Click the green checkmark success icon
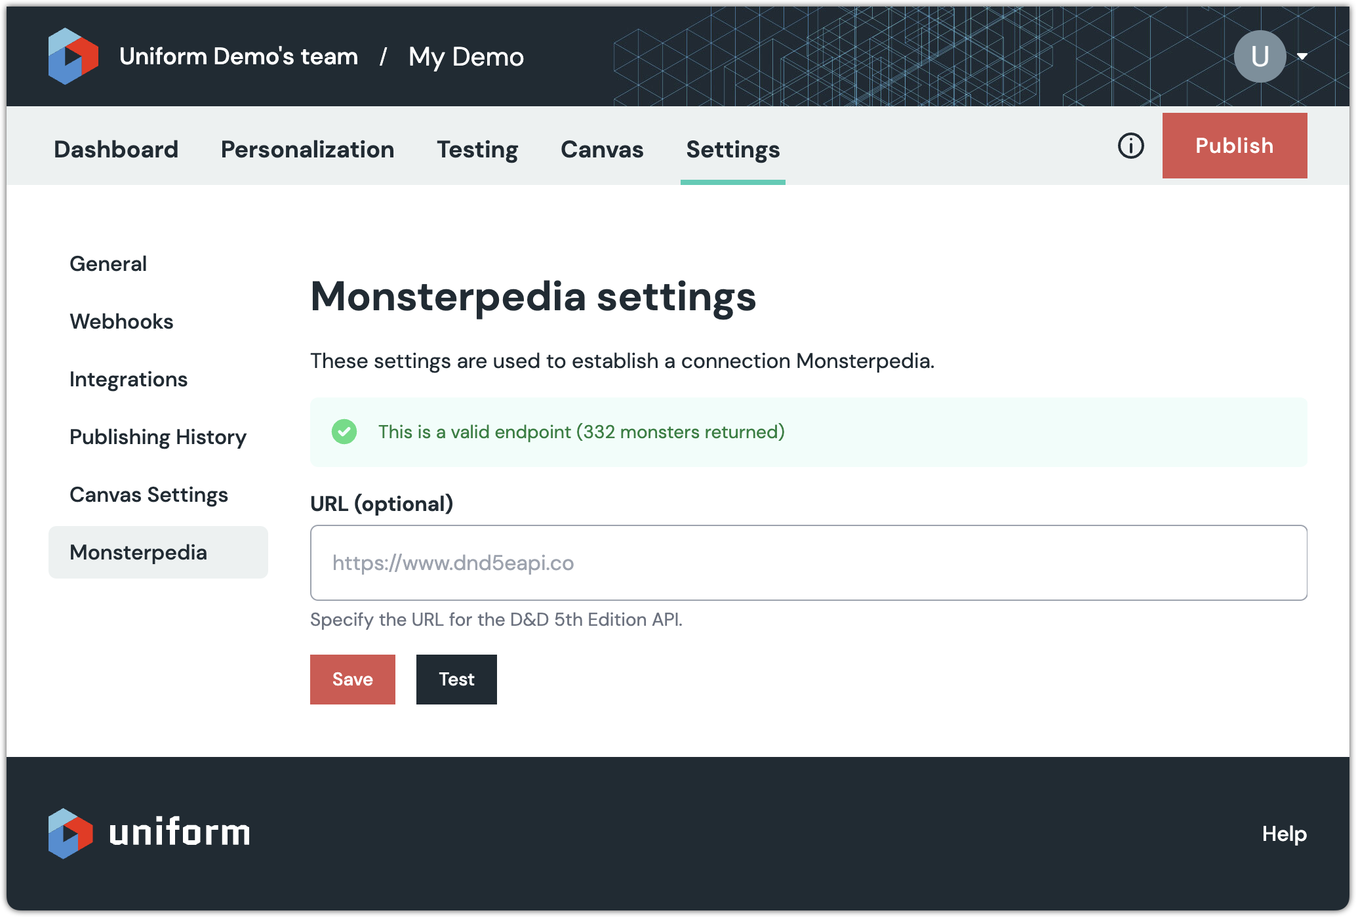The width and height of the screenshot is (1356, 917). (344, 432)
